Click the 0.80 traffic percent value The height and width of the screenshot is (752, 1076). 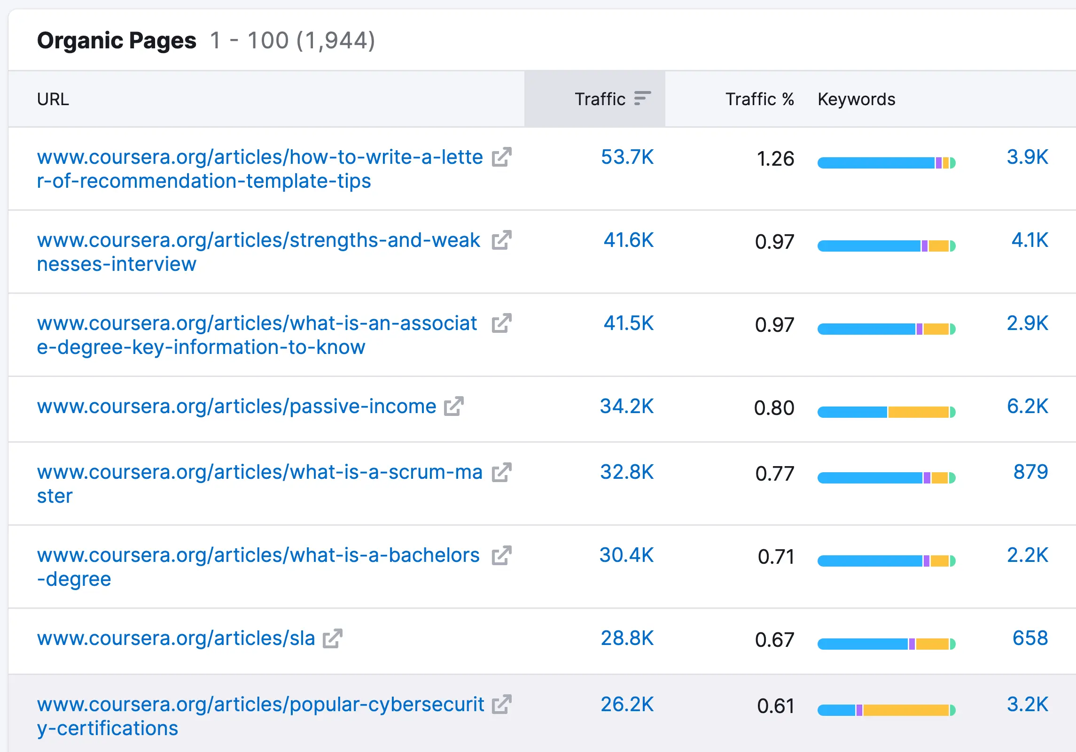point(774,408)
